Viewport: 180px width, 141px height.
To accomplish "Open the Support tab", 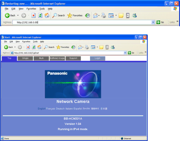I will 73,58.
